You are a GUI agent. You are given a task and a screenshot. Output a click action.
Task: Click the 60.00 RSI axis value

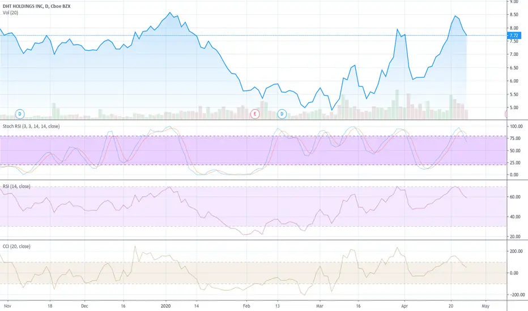[515, 197]
